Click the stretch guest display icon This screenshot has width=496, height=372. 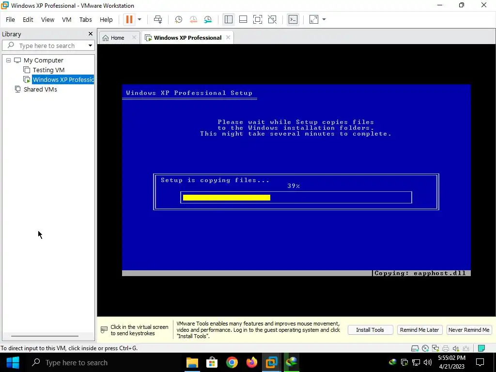314,19
